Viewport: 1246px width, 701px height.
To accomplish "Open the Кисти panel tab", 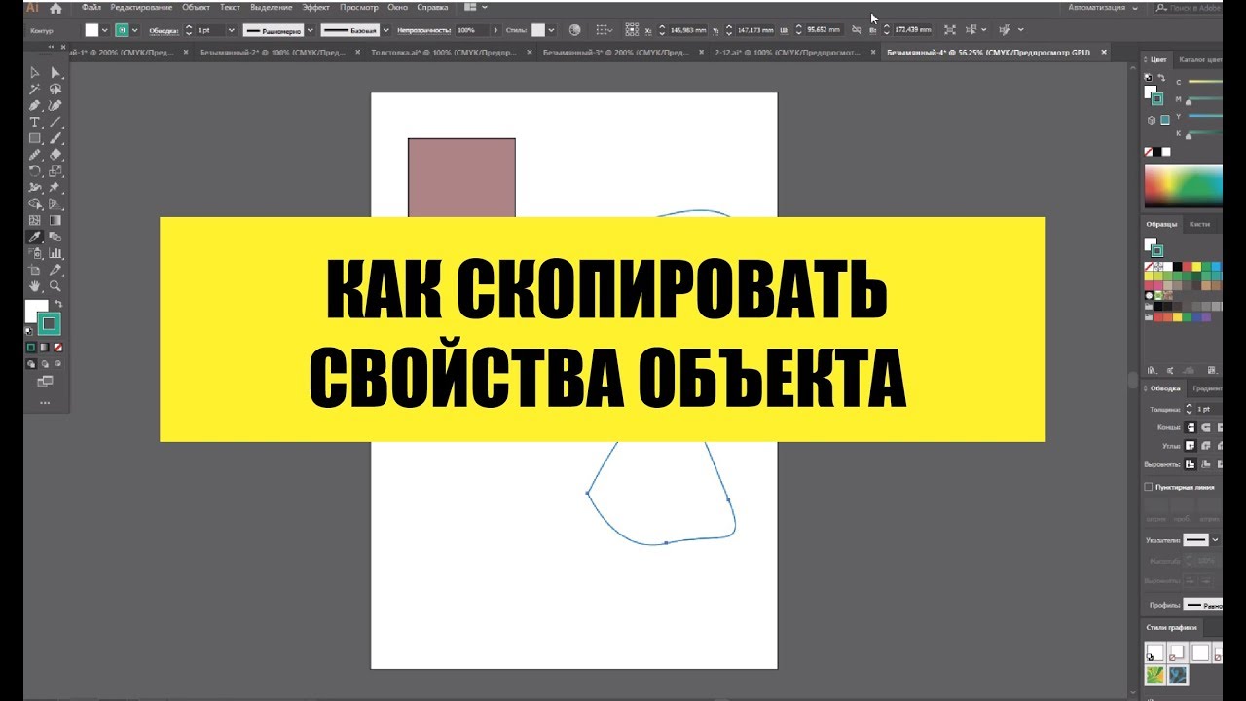I will tap(1199, 224).
